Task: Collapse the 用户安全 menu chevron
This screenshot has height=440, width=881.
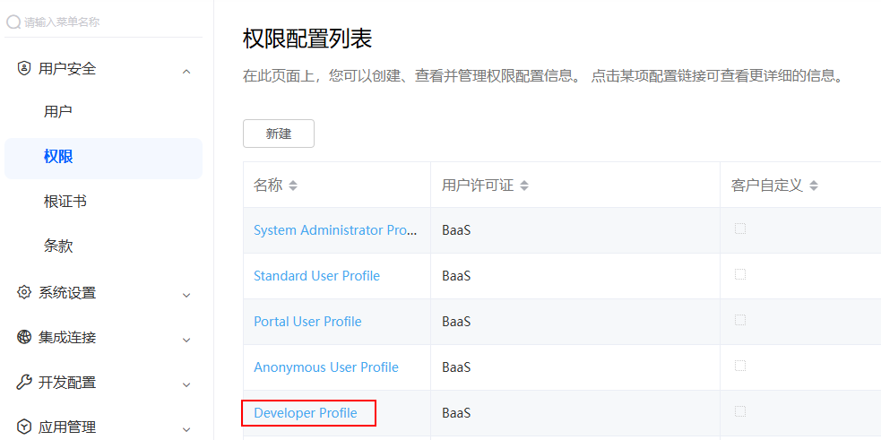Action: (186, 71)
